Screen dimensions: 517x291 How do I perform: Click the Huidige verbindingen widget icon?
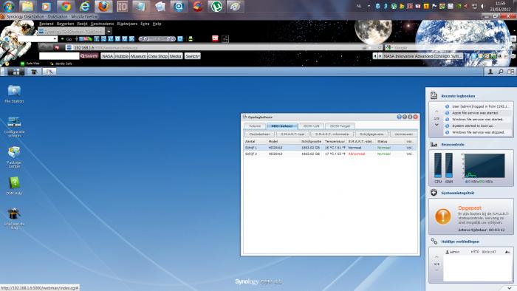pos(434,242)
